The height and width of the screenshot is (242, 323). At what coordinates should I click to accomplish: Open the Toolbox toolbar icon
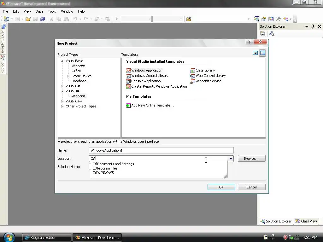coord(278,19)
